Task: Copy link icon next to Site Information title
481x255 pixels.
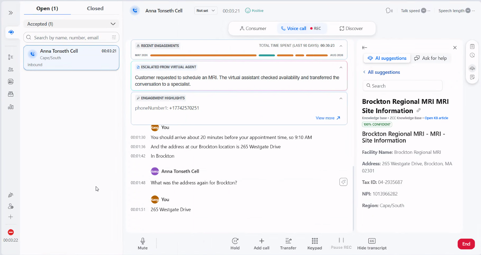Action: [419, 110]
